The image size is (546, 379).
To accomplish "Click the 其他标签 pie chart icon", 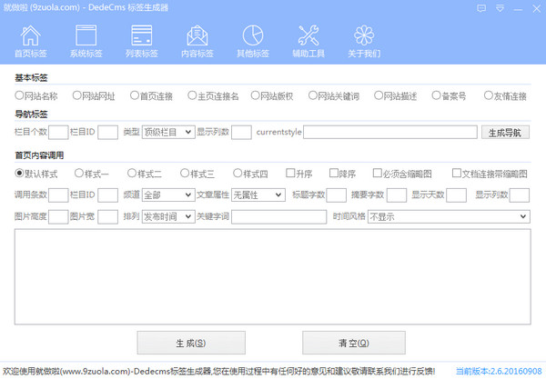I will [x=252, y=36].
